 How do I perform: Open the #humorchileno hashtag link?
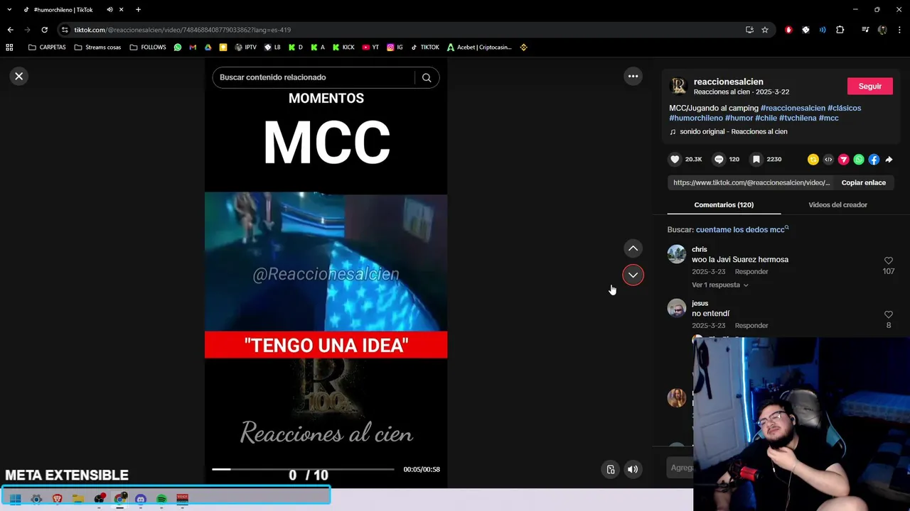[695, 118]
